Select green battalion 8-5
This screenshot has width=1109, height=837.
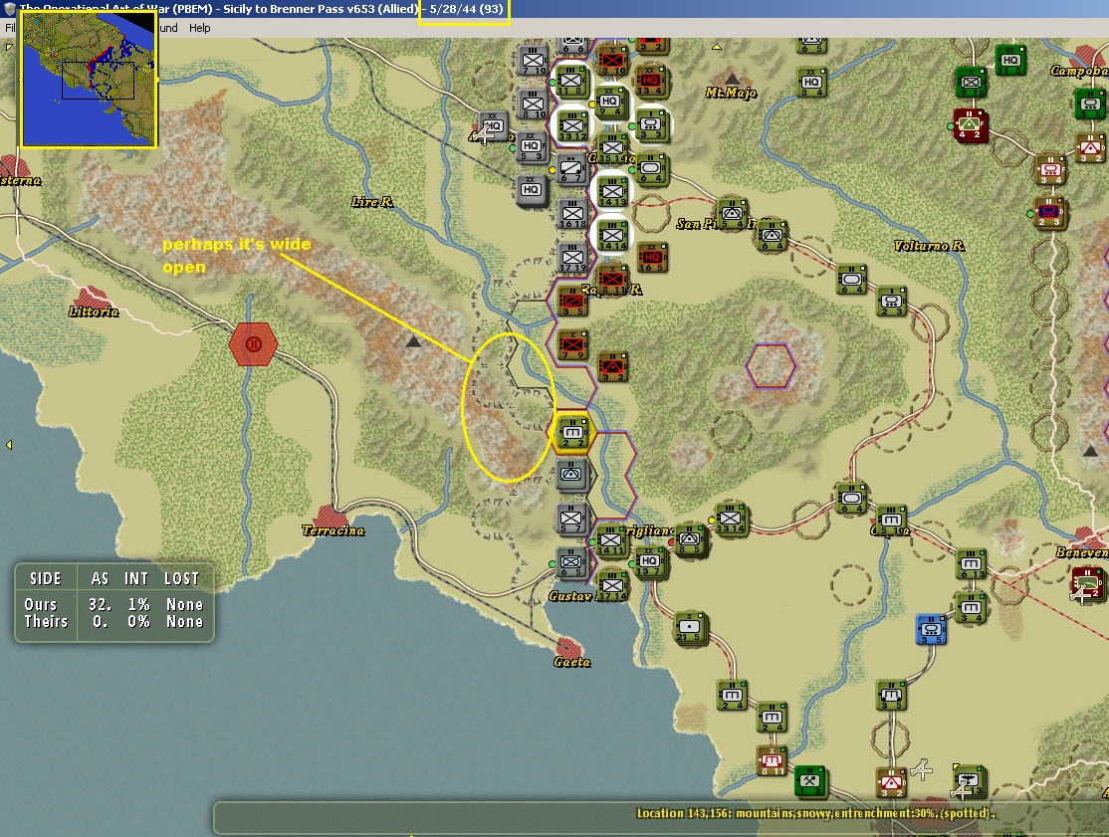click(x=690, y=540)
